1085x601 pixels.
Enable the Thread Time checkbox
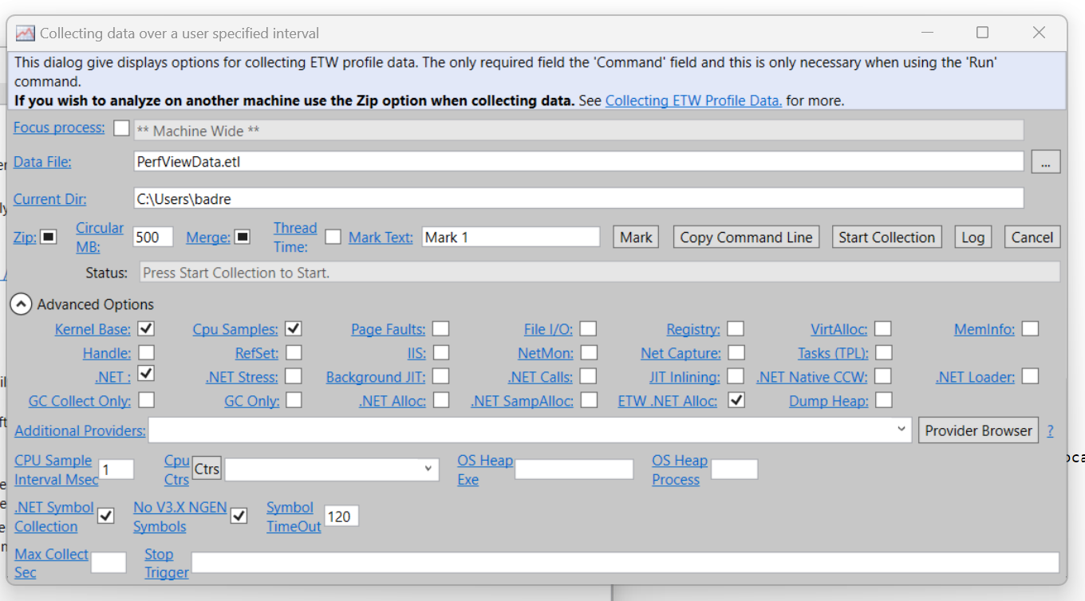pos(333,237)
